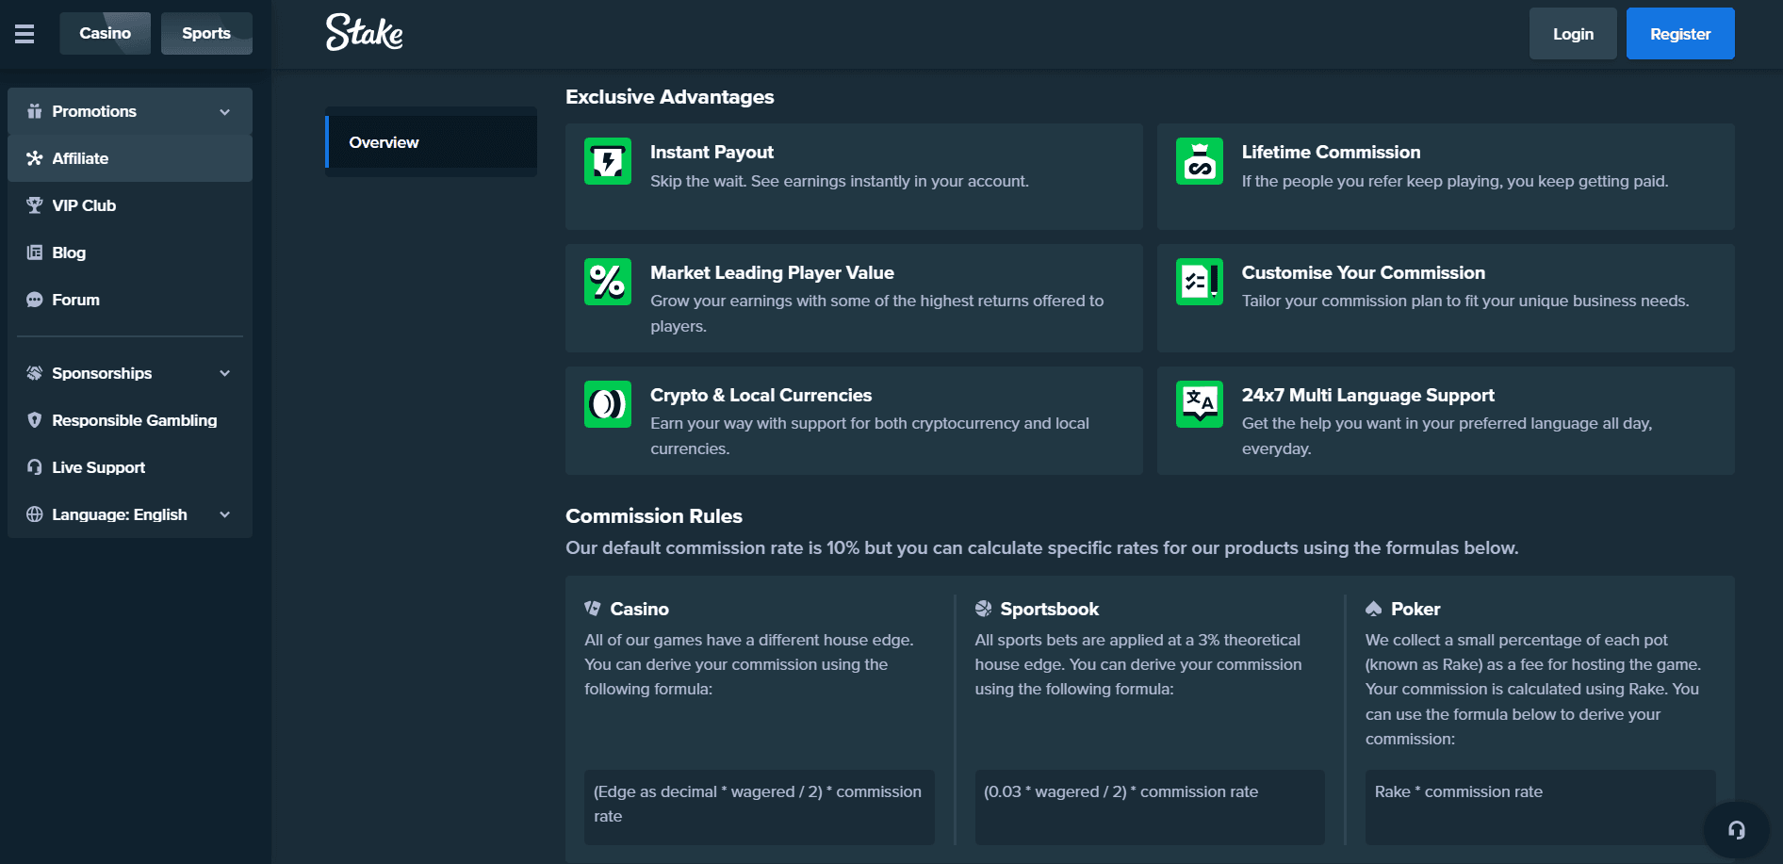Open Responsible Gambling page
Viewport: 1783px width, 864px height.
[130, 420]
